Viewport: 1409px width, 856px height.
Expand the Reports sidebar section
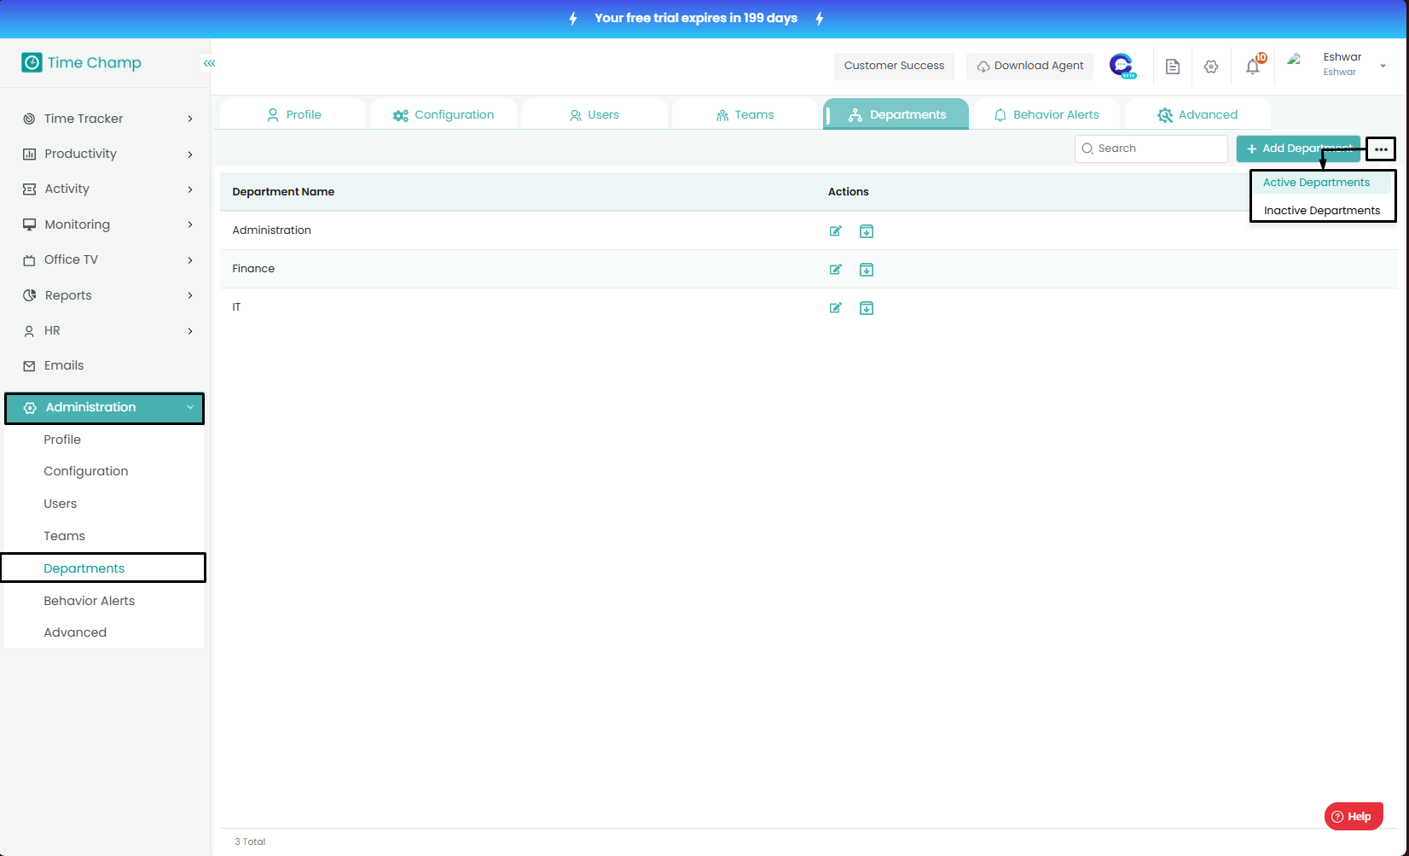tap(107, 295)
